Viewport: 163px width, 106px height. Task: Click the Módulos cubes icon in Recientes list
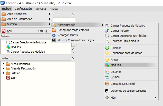click(x=8, y=47)
